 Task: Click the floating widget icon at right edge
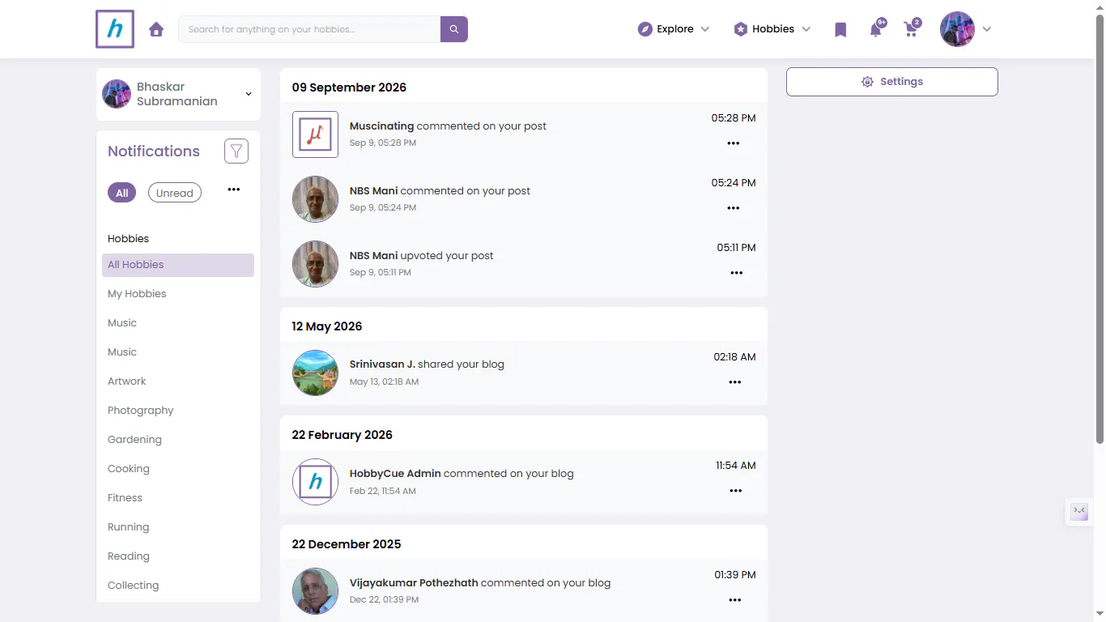click(1079, 512)
